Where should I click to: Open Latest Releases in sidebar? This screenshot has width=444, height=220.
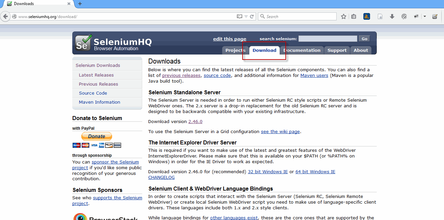96,75
